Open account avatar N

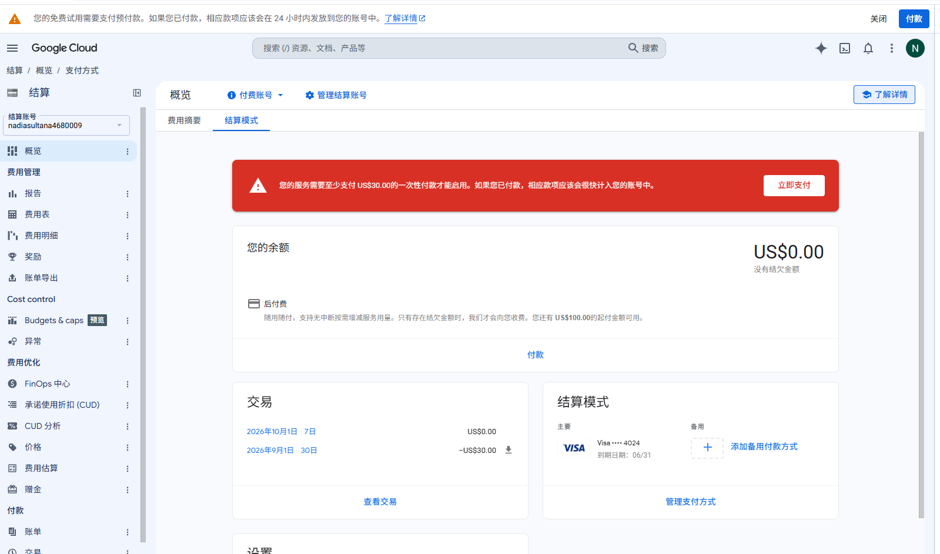(x=915, y=48)
